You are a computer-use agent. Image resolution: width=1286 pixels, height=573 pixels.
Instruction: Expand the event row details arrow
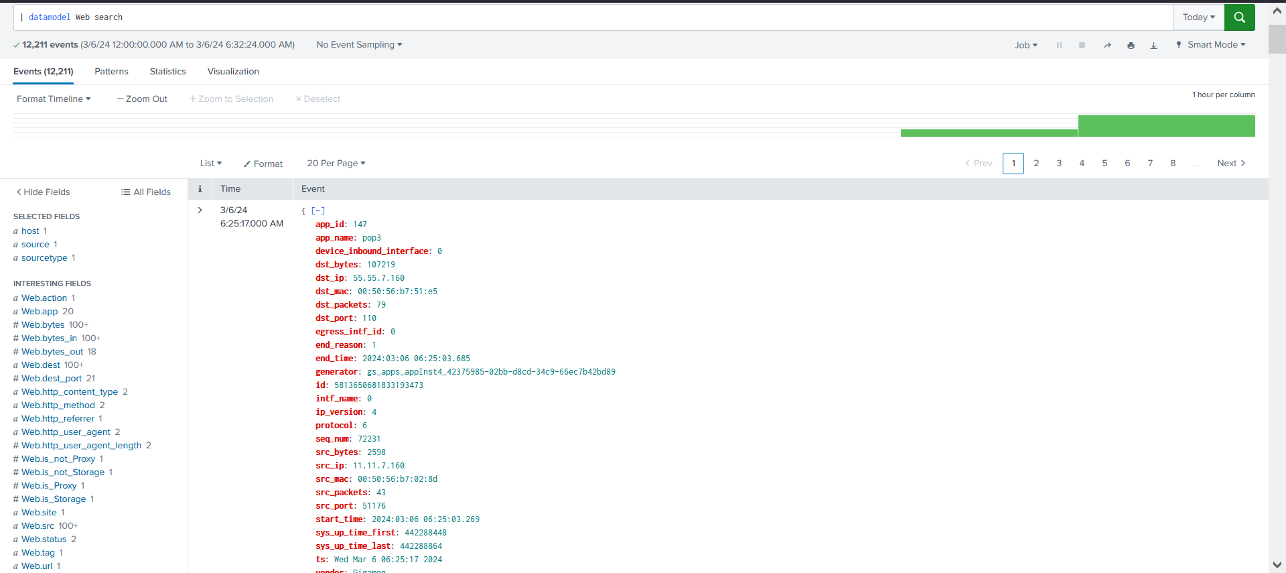tap(200, 210)
